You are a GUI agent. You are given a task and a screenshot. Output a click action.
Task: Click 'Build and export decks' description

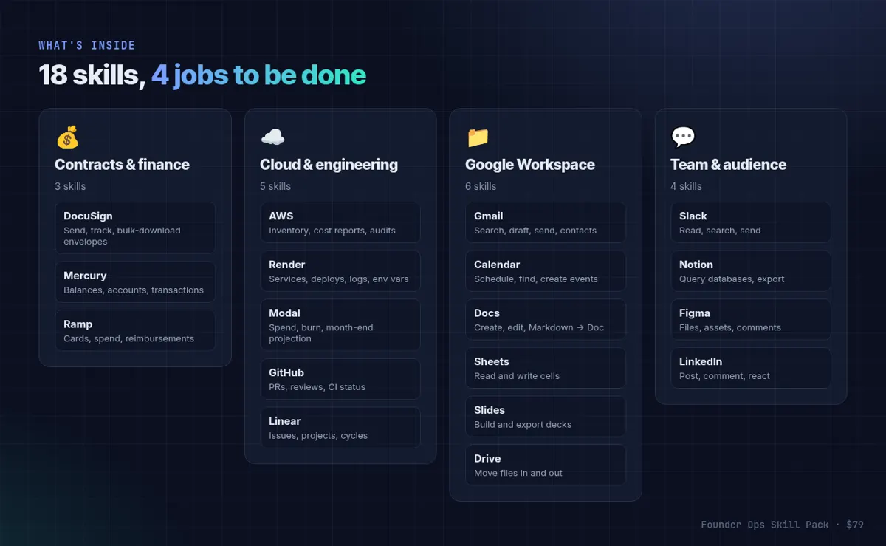point(523,425)
